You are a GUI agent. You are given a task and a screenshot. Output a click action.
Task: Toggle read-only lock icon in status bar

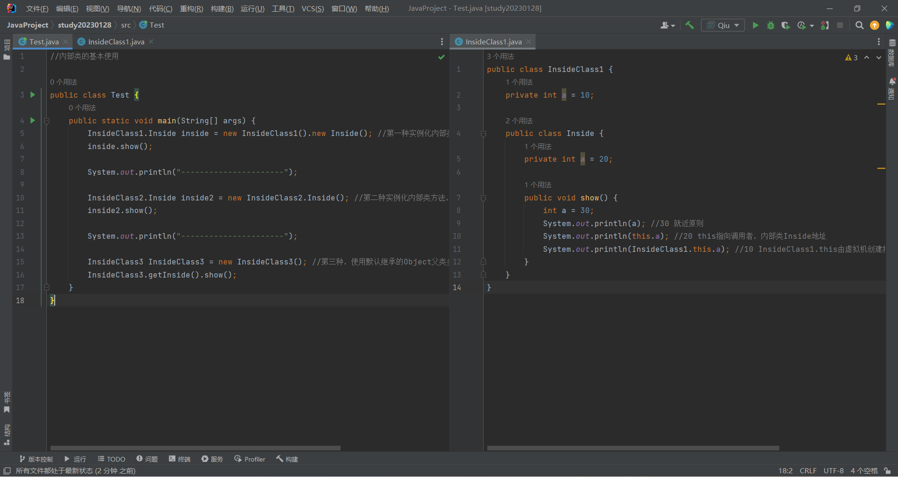pyautogui.click(x=887, y=470)
